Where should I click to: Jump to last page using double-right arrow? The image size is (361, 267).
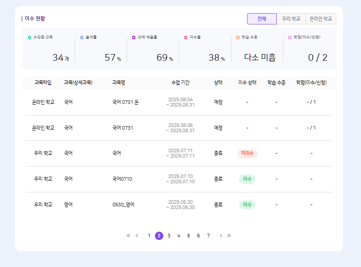[x=229, y=236]
